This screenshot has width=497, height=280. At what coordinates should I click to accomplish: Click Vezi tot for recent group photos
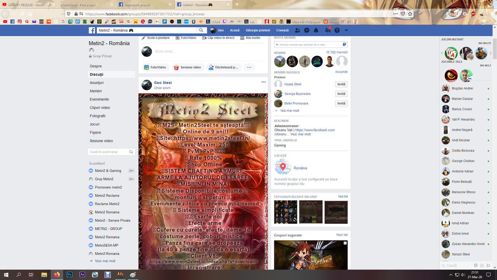(x=343, y=197)
